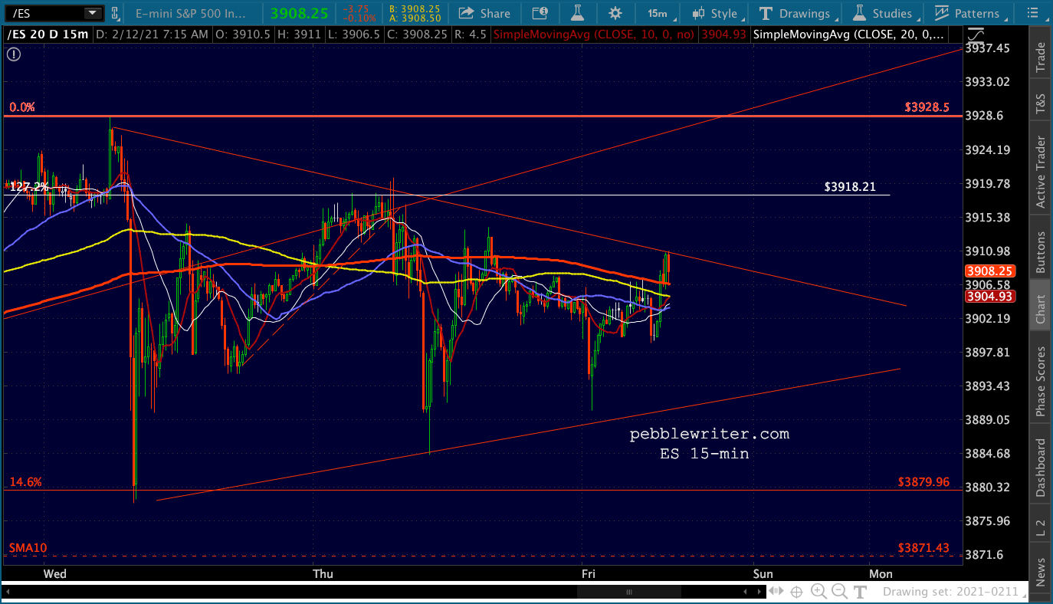Click the zoom out magnifier

[x=840, y=592]
